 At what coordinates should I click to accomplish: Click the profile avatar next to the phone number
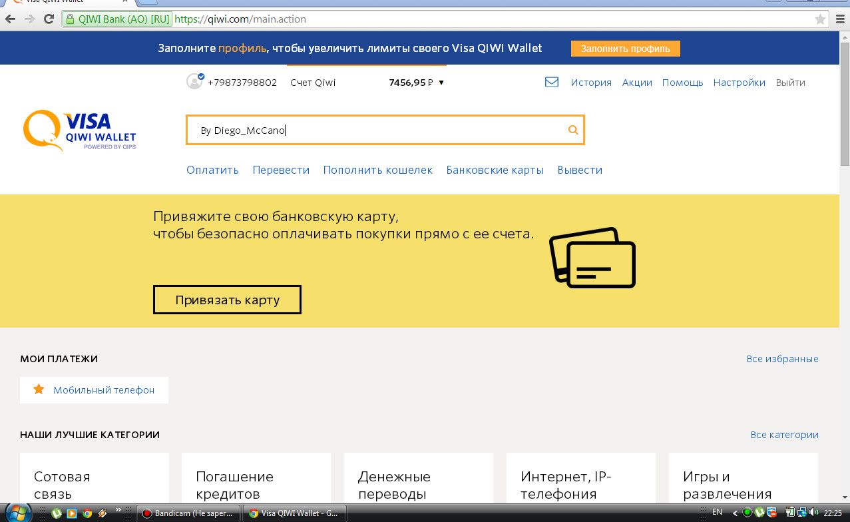coord(194,82)
